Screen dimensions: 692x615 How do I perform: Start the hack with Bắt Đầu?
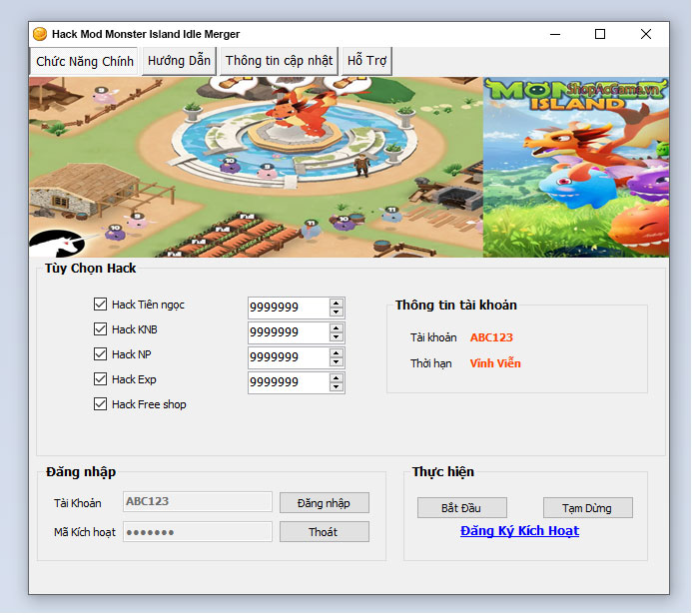coord(462,508)
